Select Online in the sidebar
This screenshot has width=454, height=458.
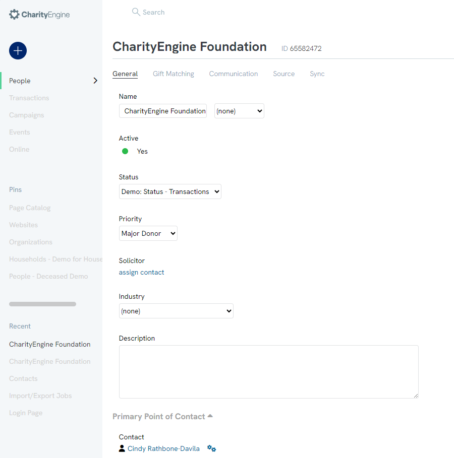click(19, 149)
